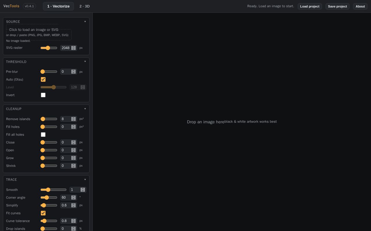Click 'Ready. Load an image to start.' text
This screenshot has height=231, width=371.
270,6
